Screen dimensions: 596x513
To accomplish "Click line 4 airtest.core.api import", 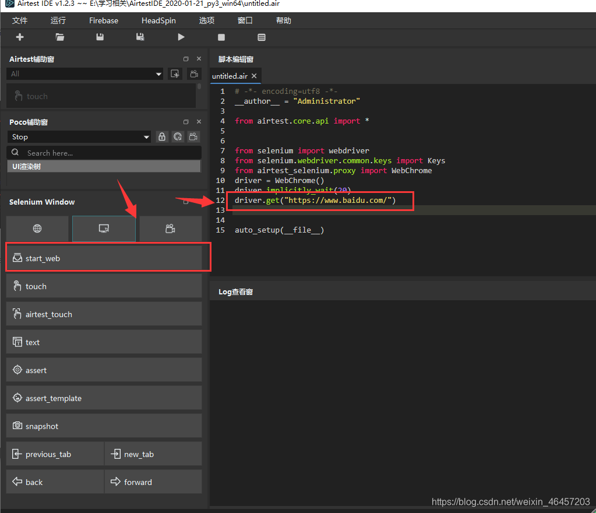I will click(302, 121).
